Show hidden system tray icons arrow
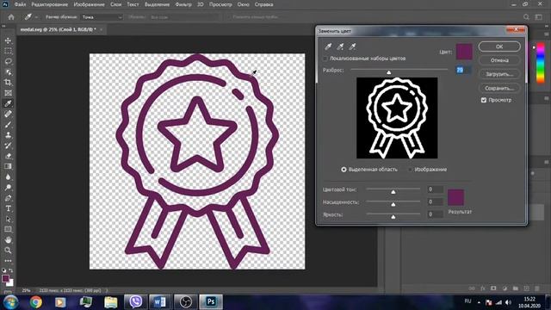Image resolution: width=551 pixels, height=310 pixels. coord(479,302)
